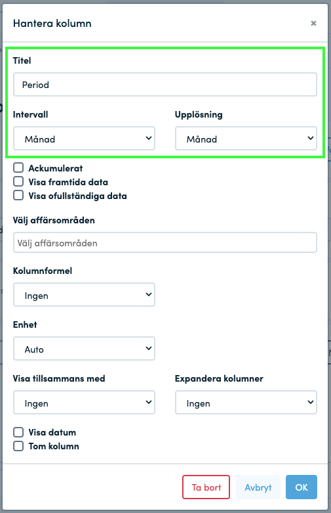The height and width of the screenshot is (513, 331).
Task: Click the Titel input containing Period
Action: 165,85
